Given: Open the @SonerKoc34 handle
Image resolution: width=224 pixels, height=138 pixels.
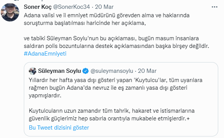Looking at the screenshot, I should [x=71, y=7].
